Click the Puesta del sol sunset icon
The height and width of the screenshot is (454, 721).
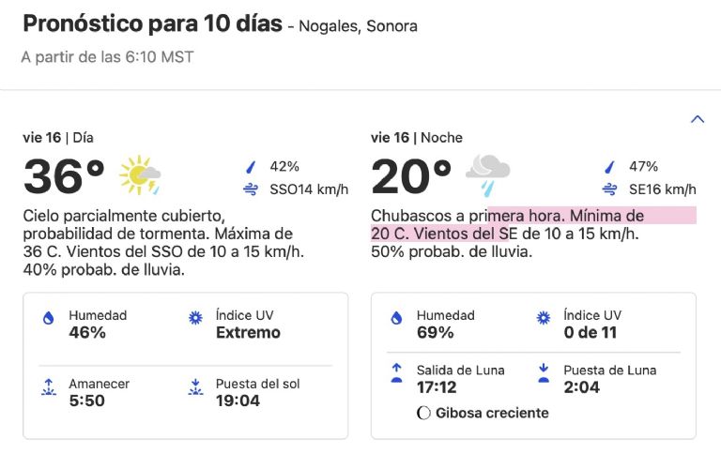(x=195, y=387)
